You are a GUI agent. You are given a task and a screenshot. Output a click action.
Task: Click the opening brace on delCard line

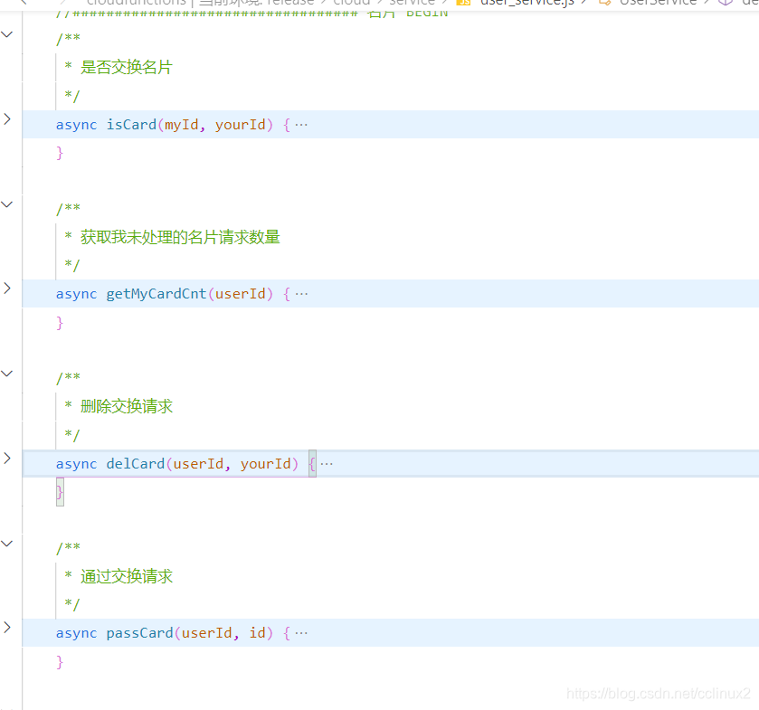point(312,464)
